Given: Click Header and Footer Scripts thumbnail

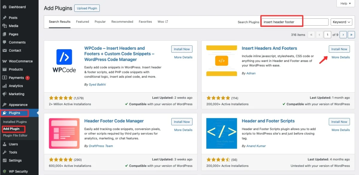Looking at the screenshot, I should [222, 133].
